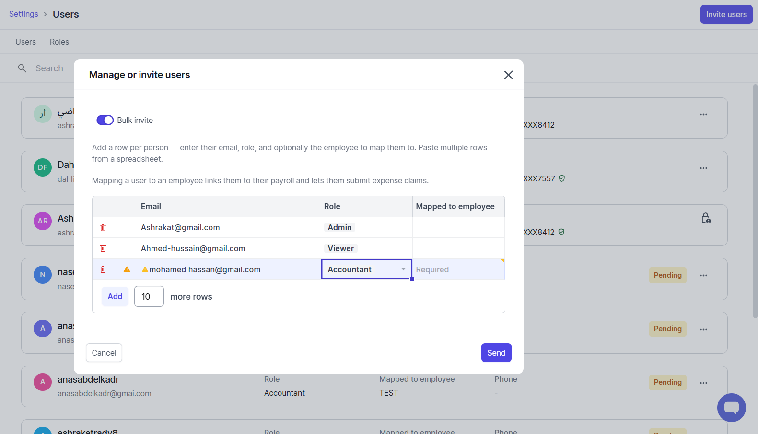
Task: Click the Ahmed-hussain@gmail.com email cell
Action: (x=229, y=248)
